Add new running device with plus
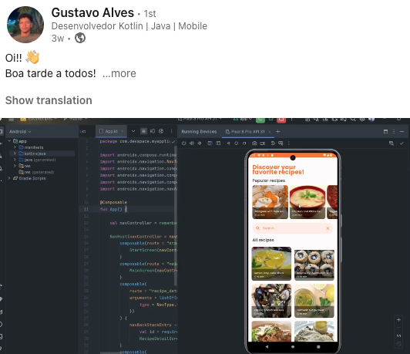This screenshot has width=410, height=354. pos(278,132)
